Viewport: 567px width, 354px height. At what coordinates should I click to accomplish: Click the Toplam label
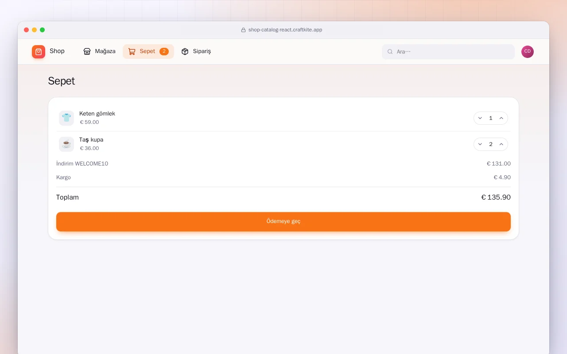pos(67,197)
